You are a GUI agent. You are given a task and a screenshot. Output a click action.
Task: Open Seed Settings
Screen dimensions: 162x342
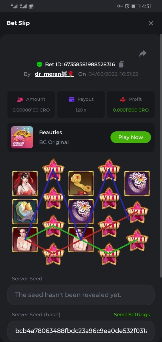pos(132,315)
